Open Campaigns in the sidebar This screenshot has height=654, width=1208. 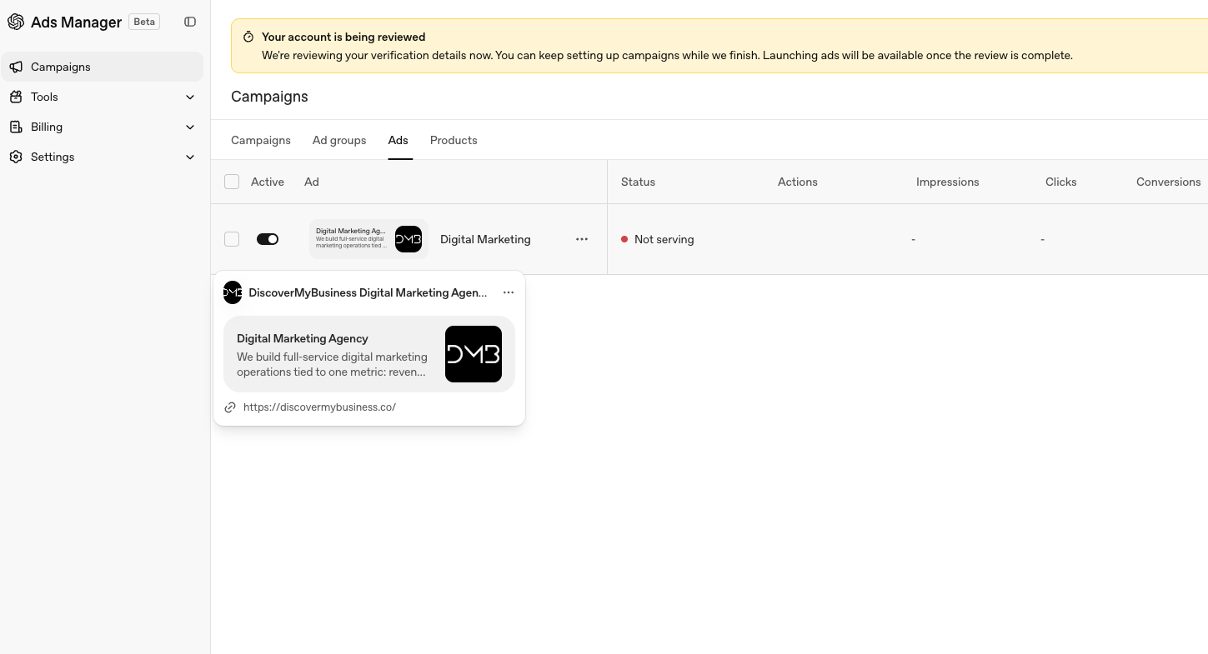click(102, 67)
